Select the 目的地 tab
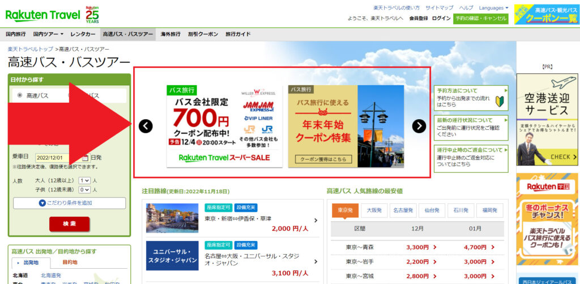 [x=70, y=263]
